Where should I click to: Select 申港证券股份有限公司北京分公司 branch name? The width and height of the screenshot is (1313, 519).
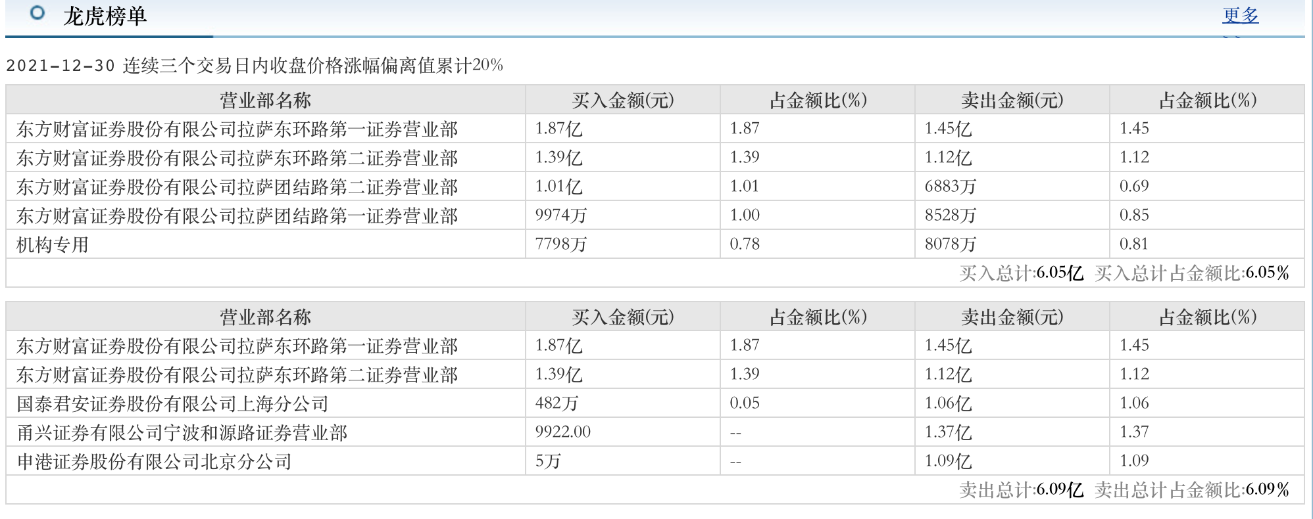click(x=154, y=461)
